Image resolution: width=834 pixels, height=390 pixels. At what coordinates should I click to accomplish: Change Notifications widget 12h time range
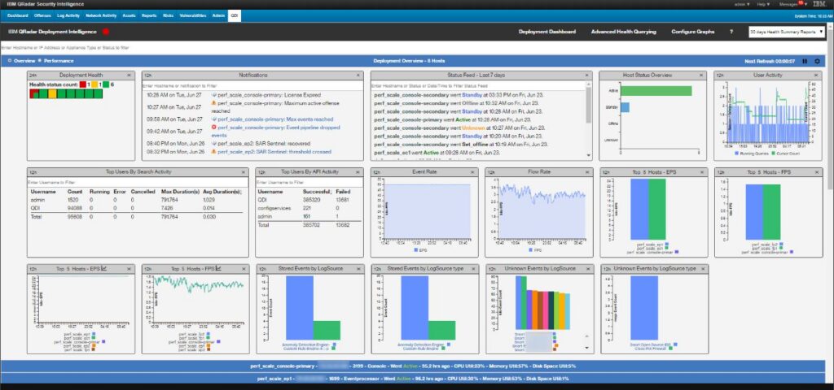click(147, 76)
